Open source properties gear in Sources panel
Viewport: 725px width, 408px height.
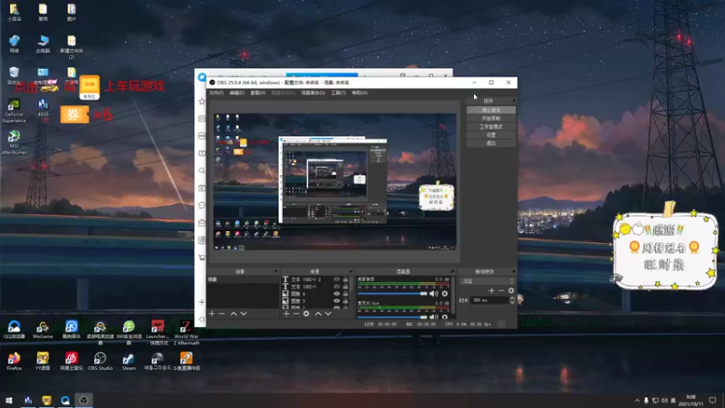click(306, 314)
